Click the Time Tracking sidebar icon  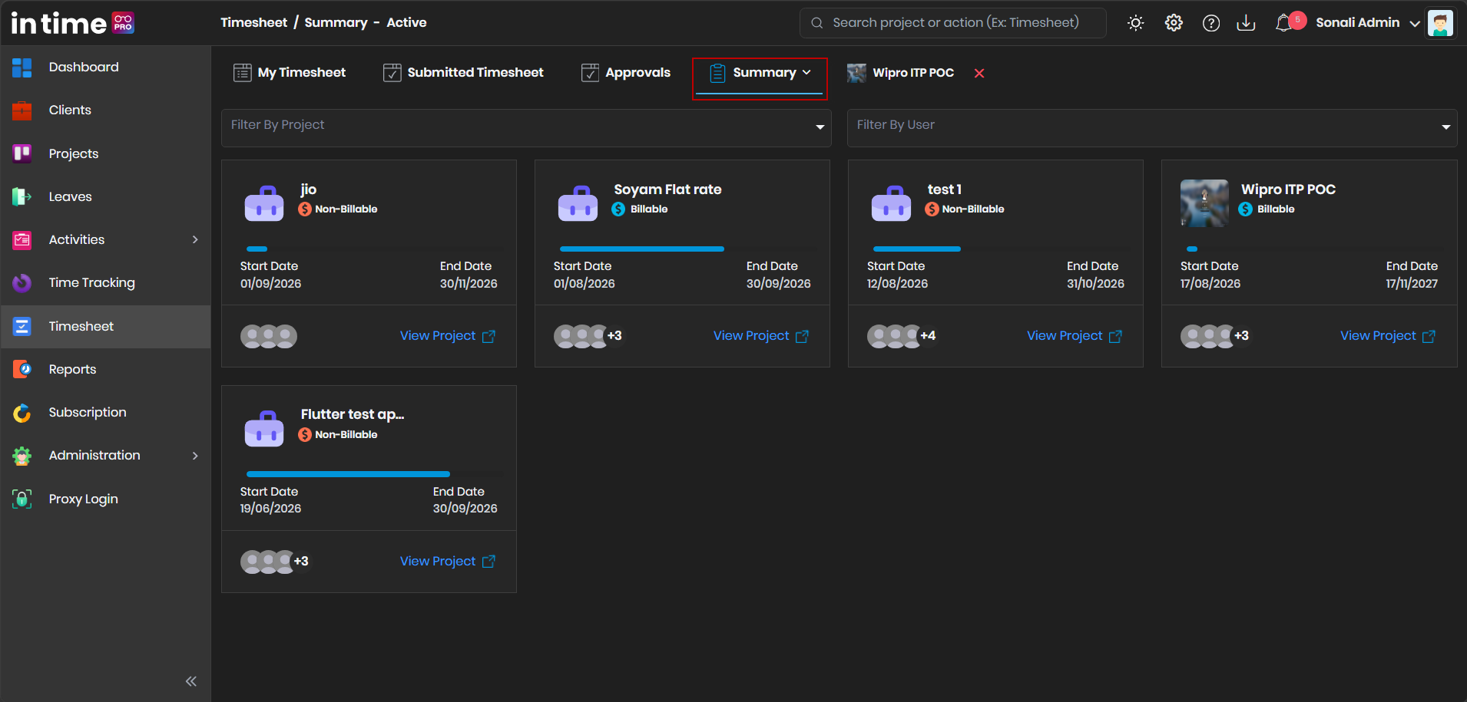(x=22, y=283)
